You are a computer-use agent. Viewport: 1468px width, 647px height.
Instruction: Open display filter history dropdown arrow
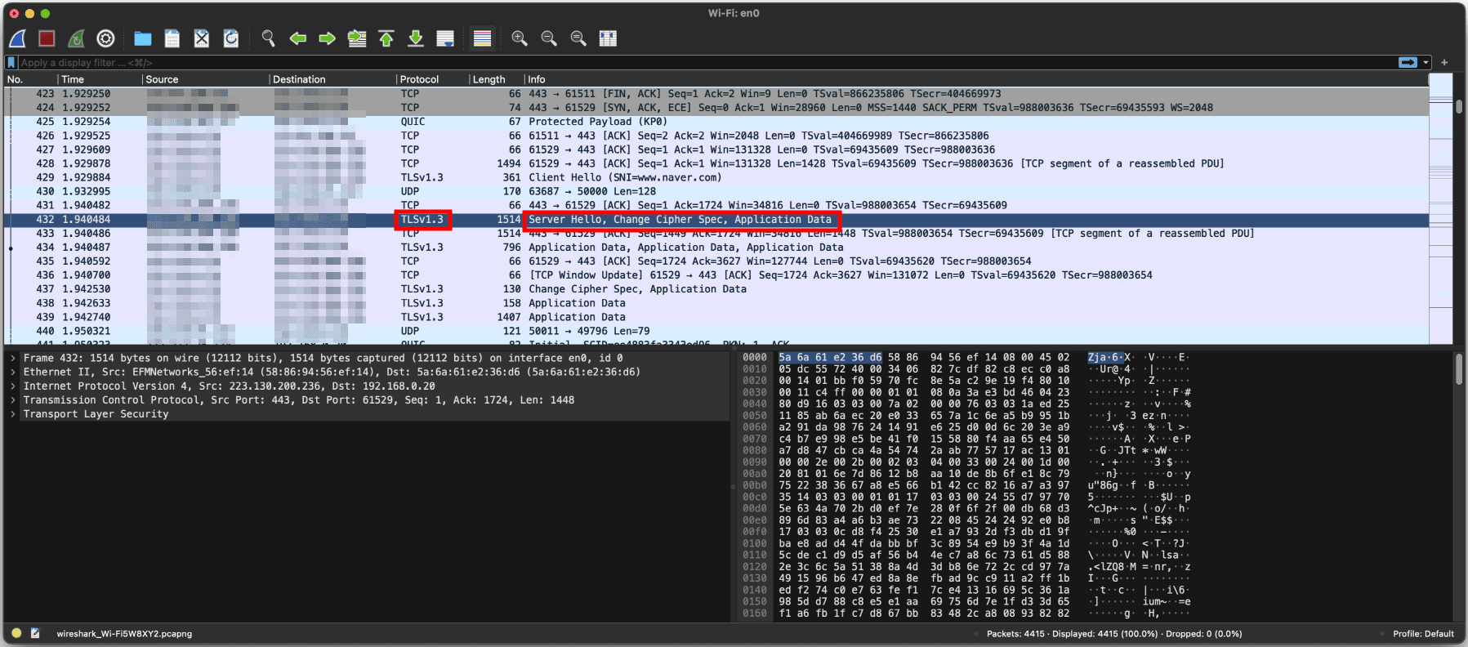pyautogui.click(x=1426, y=62)
